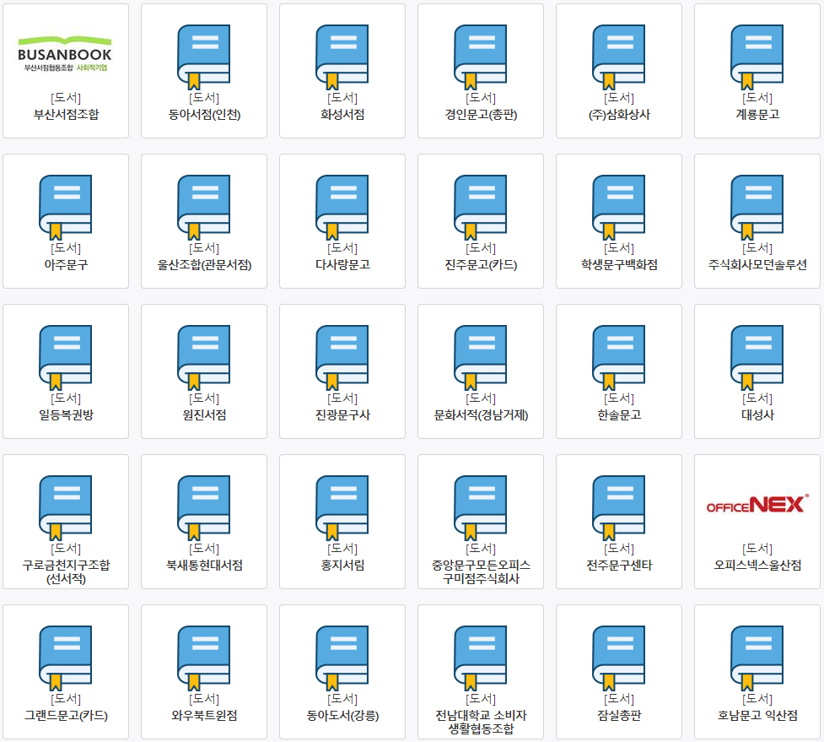The width and height of the screenshot is (824, 742).
Task: Click the 구로금천지구조합 (선서적) label text
Action: (x=66, y=571)
